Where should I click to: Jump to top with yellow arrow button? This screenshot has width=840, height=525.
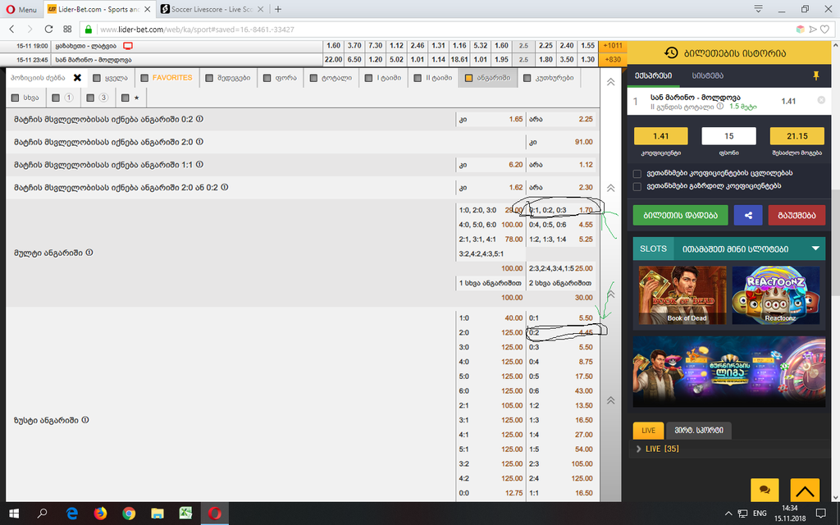[805, 490]
